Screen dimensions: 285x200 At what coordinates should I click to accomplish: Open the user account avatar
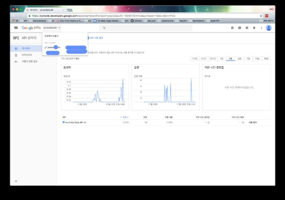click(x=269, y=28)
